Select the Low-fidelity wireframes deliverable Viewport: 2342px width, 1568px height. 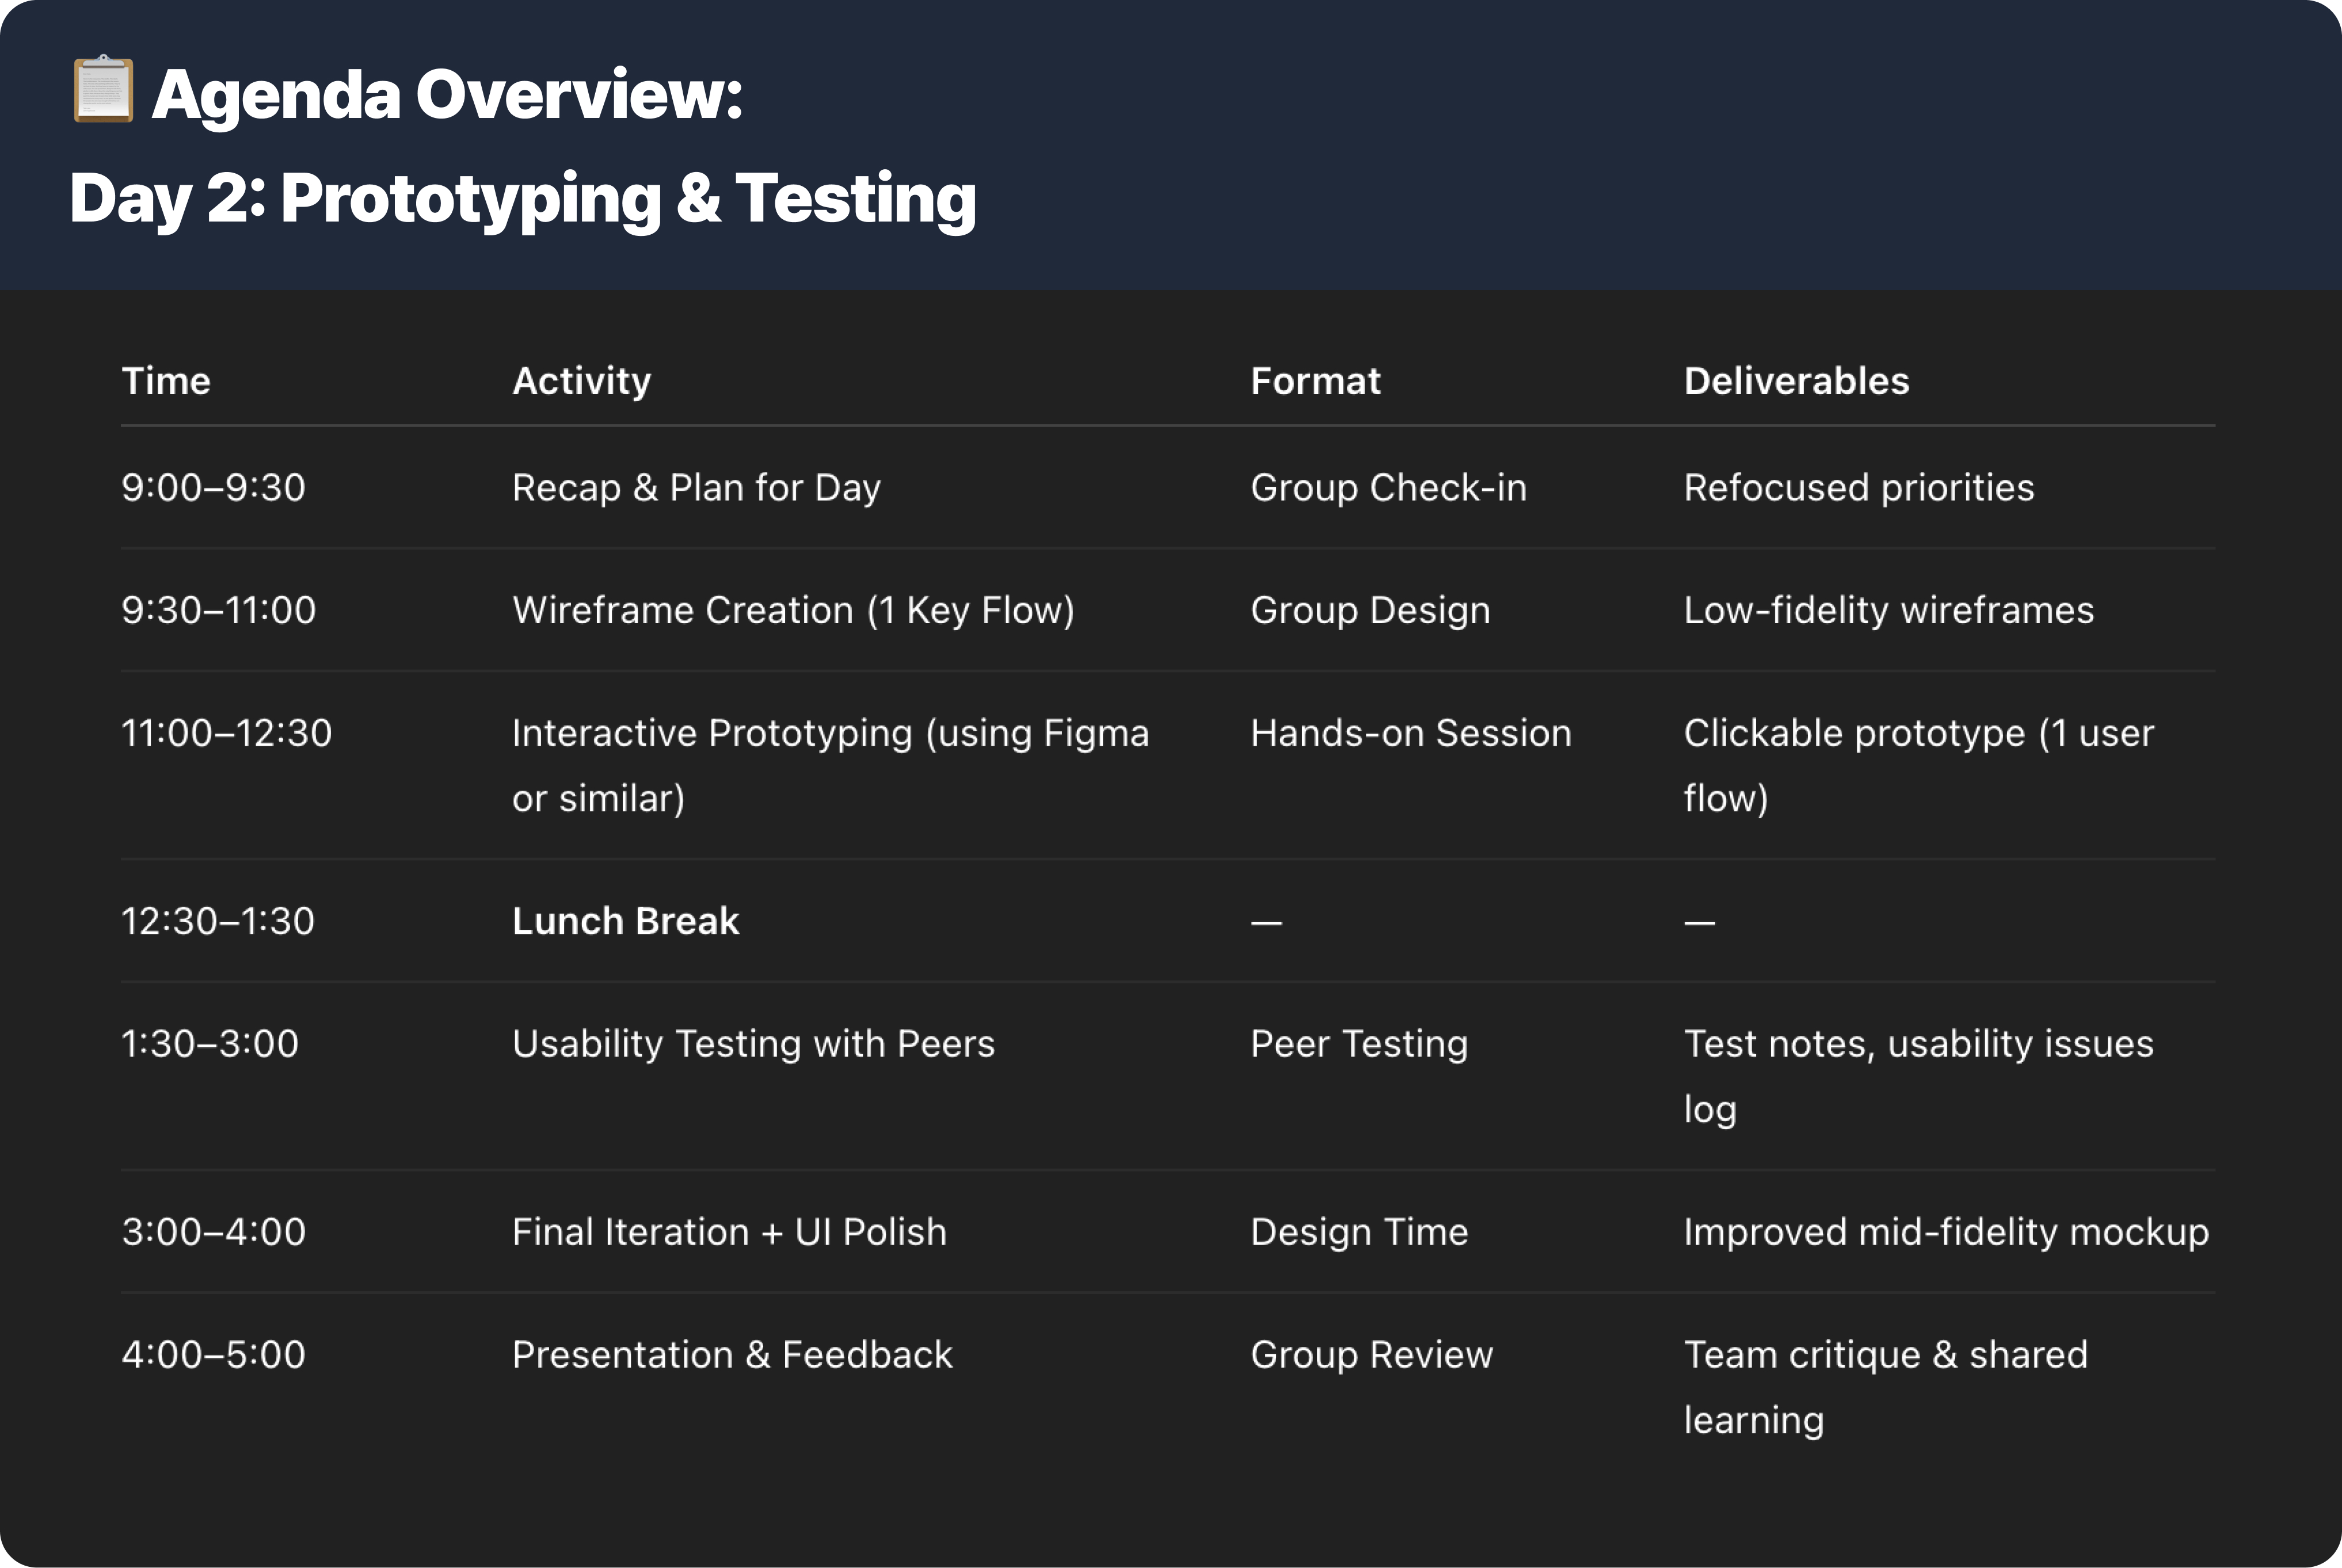point(1888,610)
